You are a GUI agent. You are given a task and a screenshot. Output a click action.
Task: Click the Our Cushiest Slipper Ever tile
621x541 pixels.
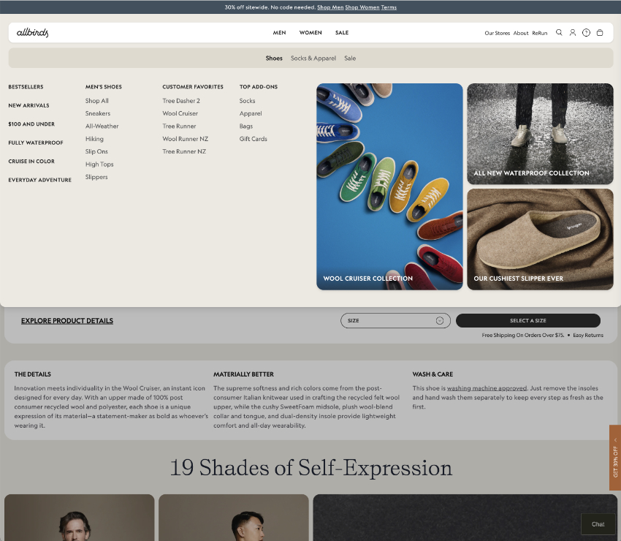(540, 239)
